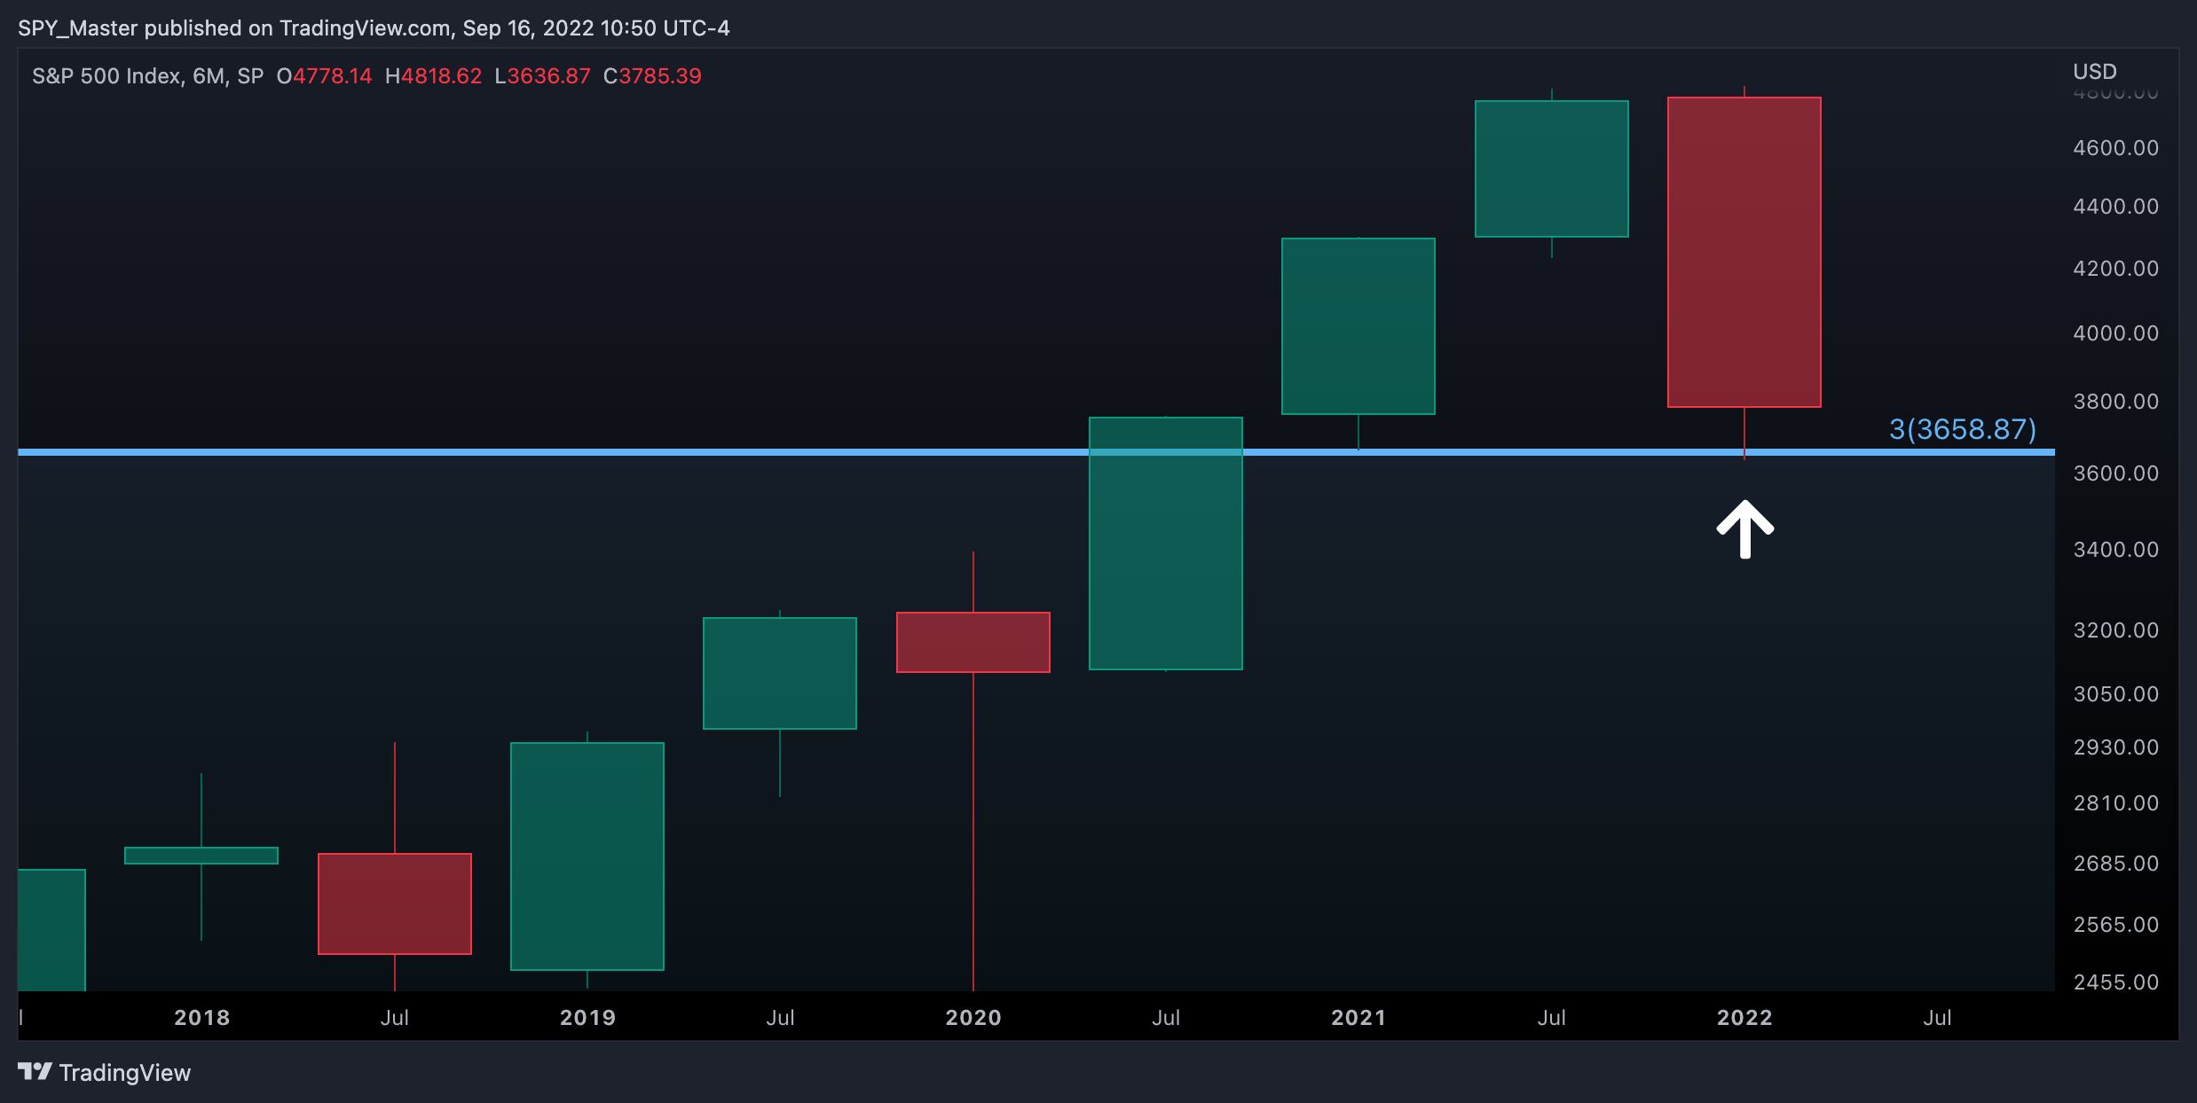The width and height of the screenshot is (2197, 1103).
Task: Click the 2455.00 price axis label
Action: point(2115,982)
